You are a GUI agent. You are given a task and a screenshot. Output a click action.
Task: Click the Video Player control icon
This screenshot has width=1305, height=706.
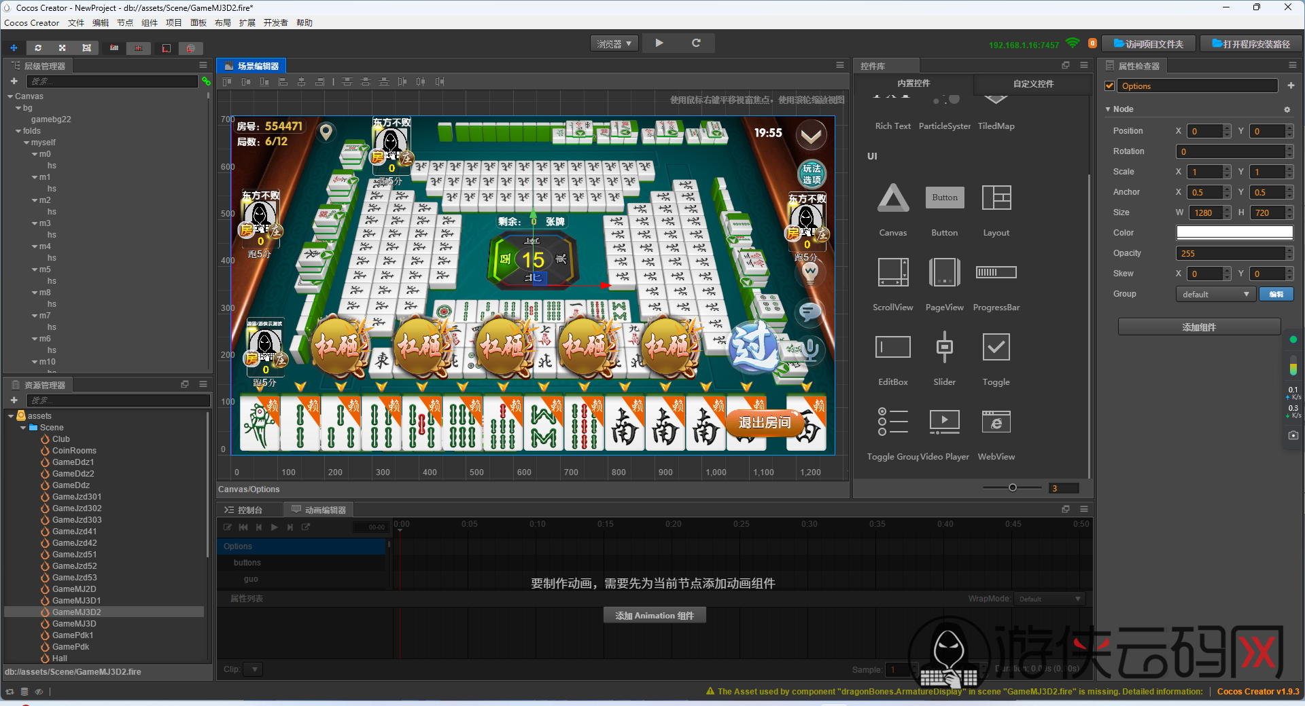[945, 422]
